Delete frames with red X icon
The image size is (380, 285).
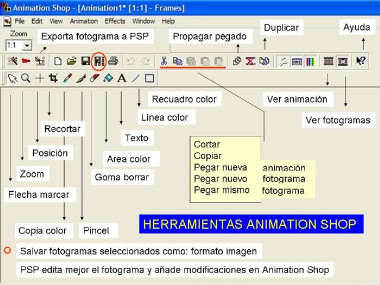(x=251, y=61)
